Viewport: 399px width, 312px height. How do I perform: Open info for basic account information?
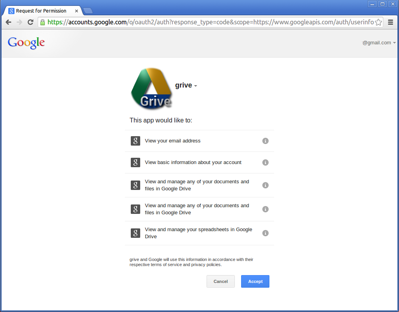click(x=265, y=162)
